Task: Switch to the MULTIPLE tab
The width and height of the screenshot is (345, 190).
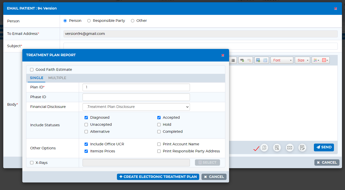Action: (x=57, y=78)
